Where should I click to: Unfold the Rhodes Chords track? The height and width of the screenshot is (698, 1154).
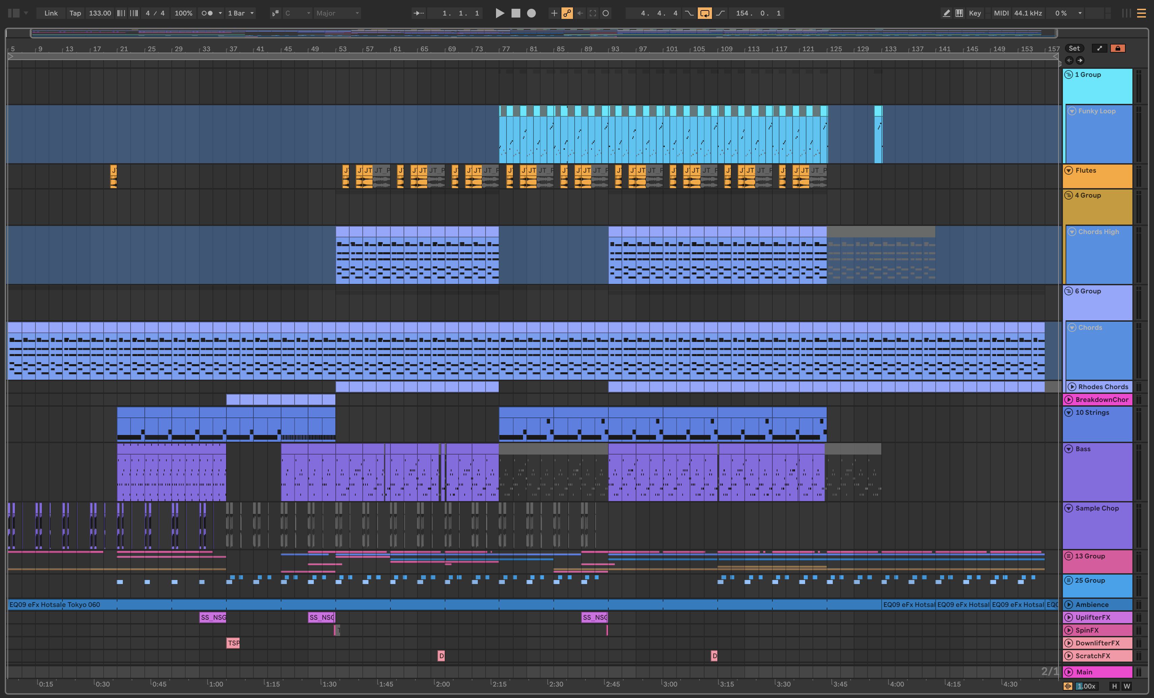[1072, 387]
